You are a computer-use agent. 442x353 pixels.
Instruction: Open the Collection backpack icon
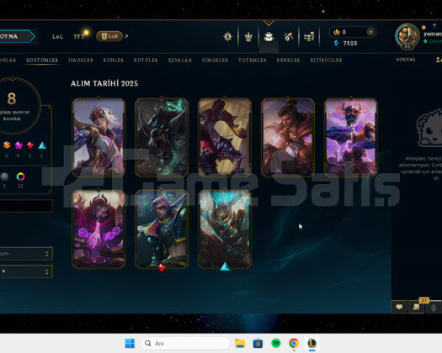pos(269,37)
